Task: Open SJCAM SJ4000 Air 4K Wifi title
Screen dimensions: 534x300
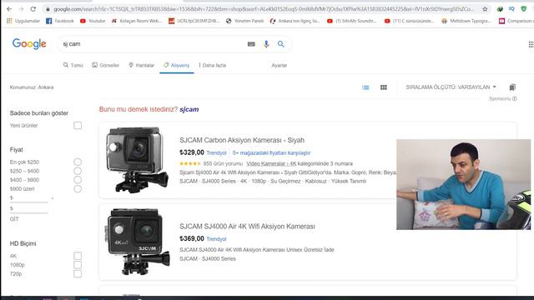Action: click(x=247, y=227)
